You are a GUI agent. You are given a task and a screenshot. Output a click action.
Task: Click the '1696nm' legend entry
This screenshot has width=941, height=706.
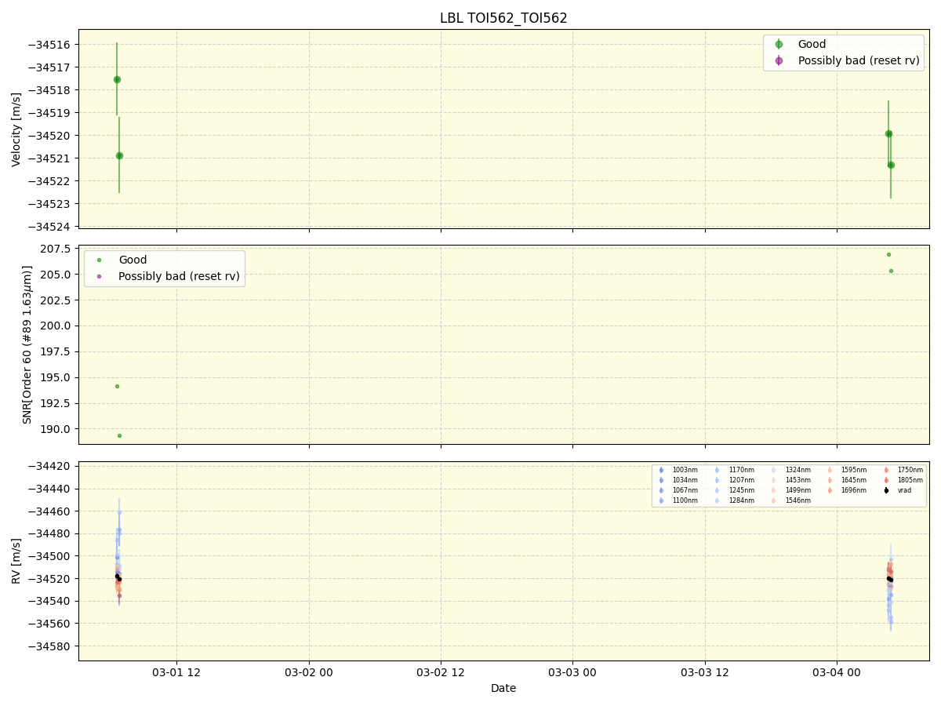[854, 490]
